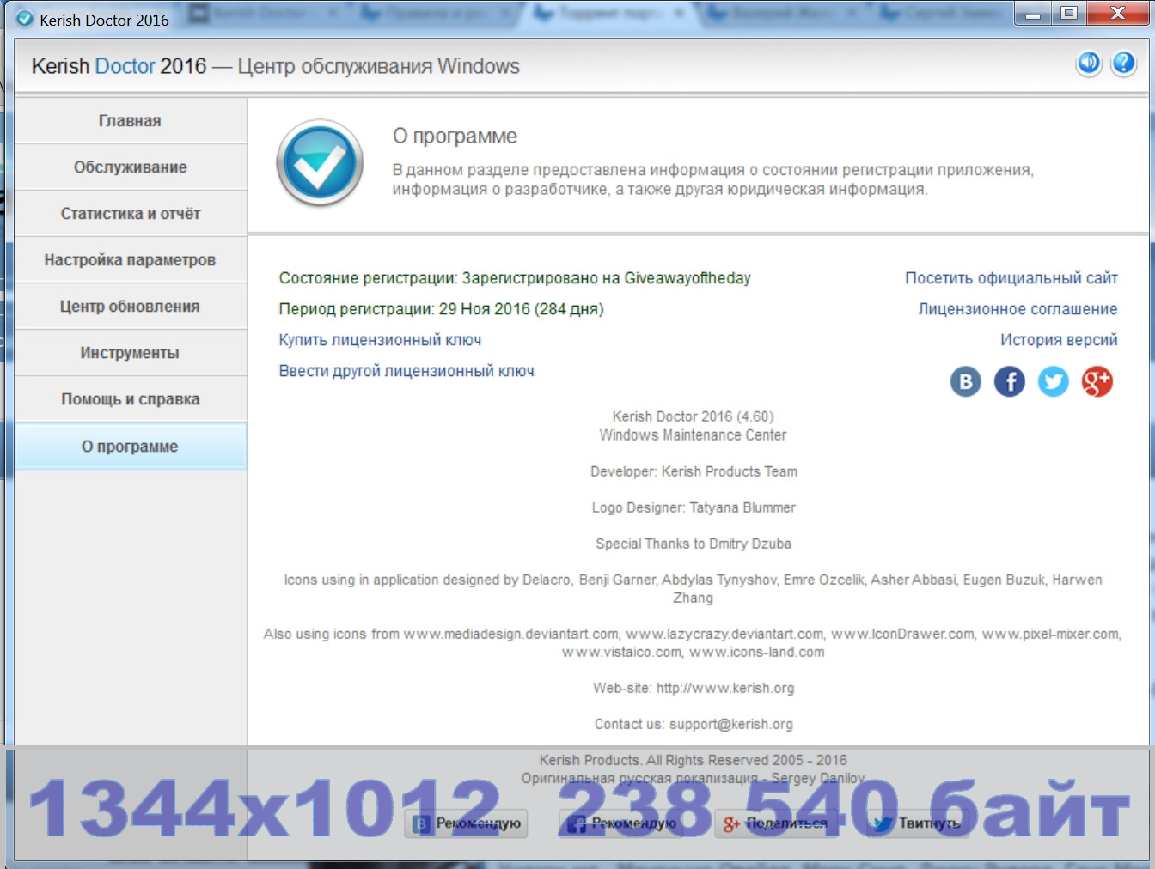Viewport: 1155px width, 869px height.
Task: Click the Facebook round social icon
Action: (1009, 381)
